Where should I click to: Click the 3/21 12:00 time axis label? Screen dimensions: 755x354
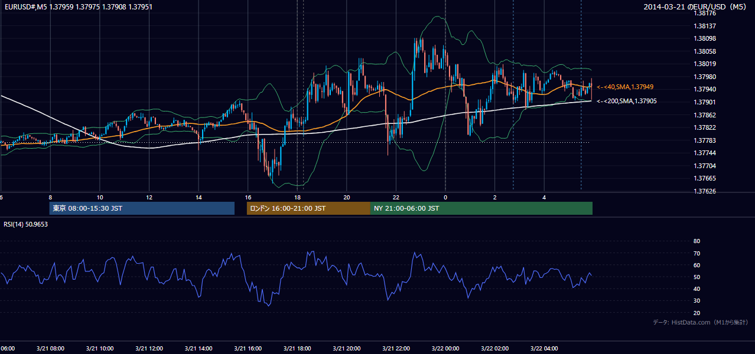149,349
